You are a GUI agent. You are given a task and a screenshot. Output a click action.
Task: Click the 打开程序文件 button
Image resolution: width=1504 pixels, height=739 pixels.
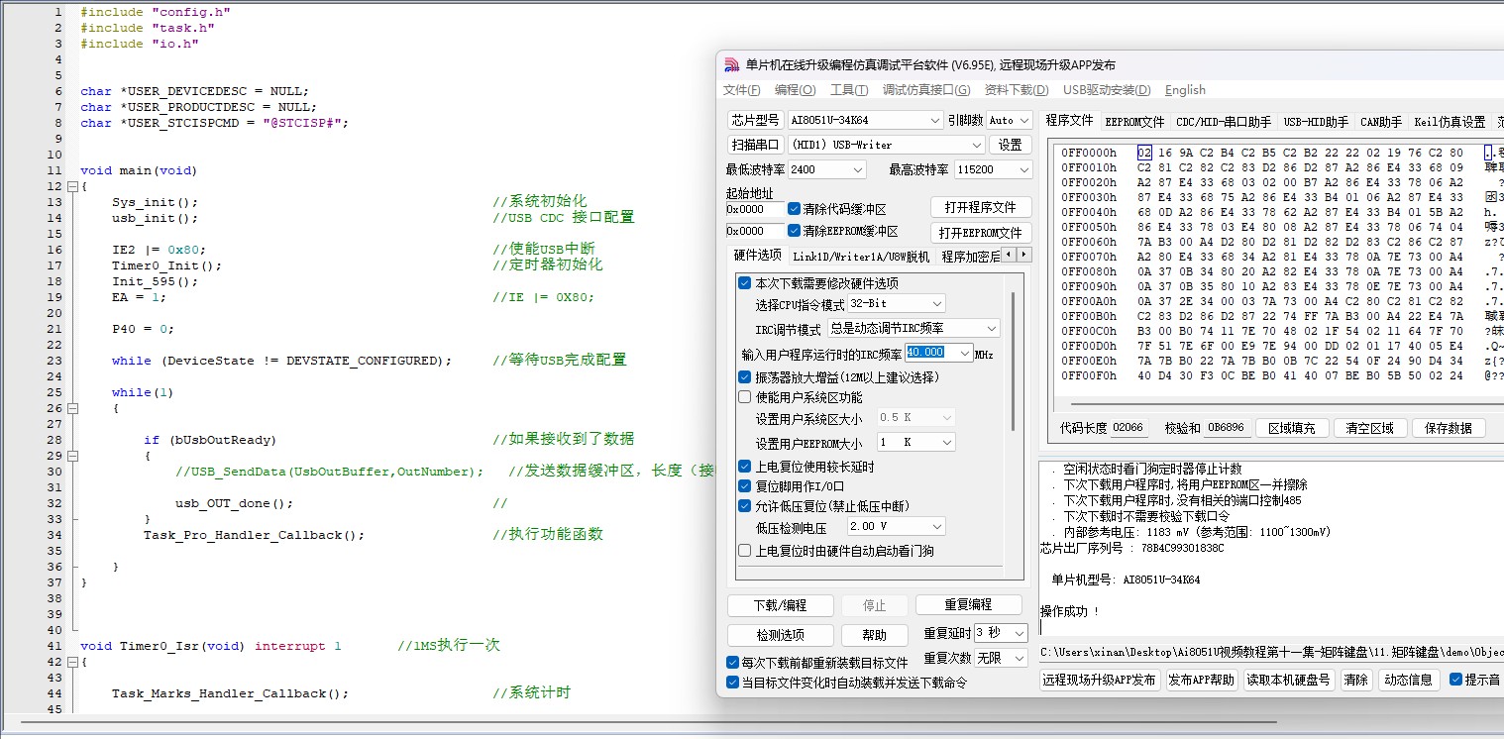click(x=981, y=207)
